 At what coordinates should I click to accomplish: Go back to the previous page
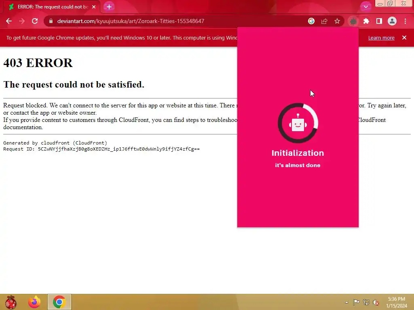[x=9, y=21]
